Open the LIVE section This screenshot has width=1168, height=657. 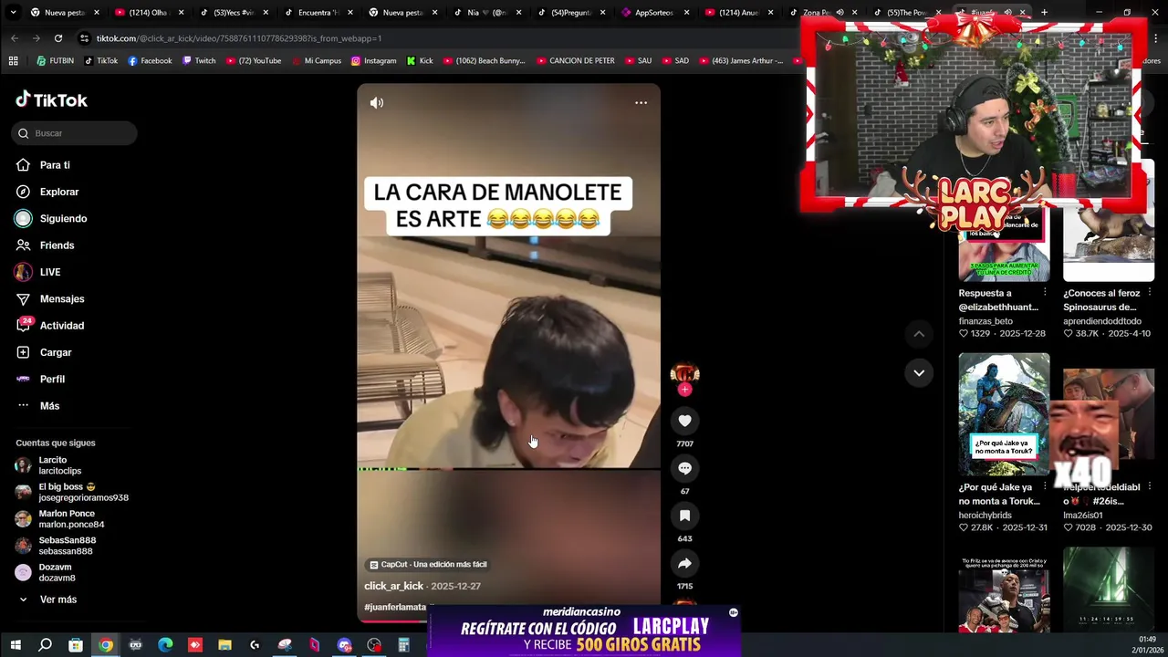point(50,272)
